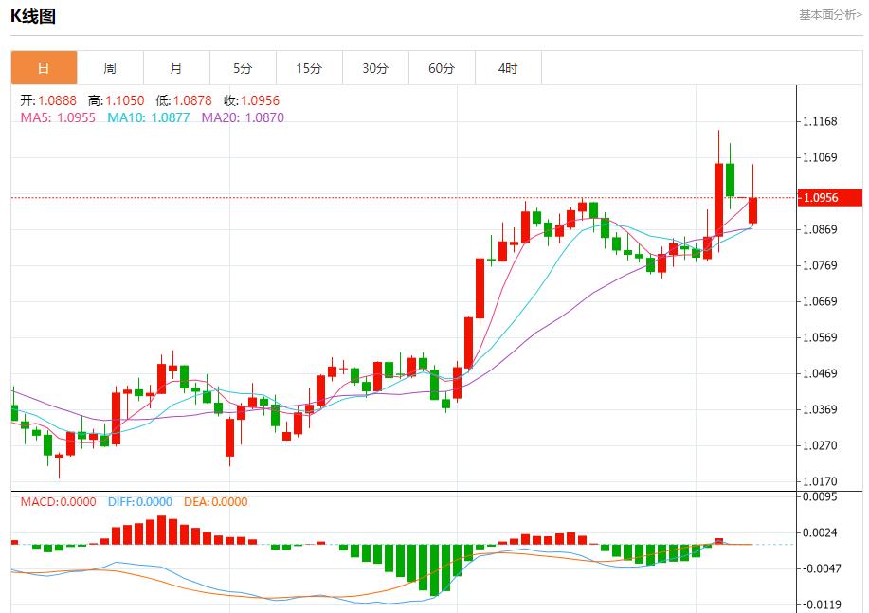Click the 1.1168 price axis label

point(820,122)
